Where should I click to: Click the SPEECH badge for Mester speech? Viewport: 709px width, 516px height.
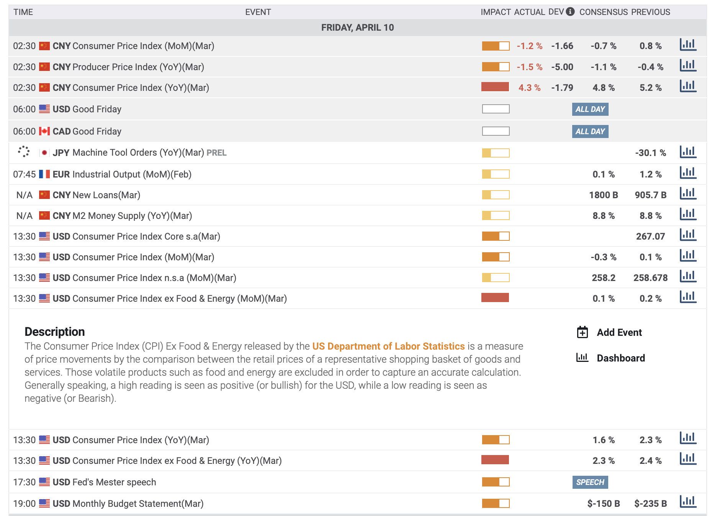coord(590,482)
